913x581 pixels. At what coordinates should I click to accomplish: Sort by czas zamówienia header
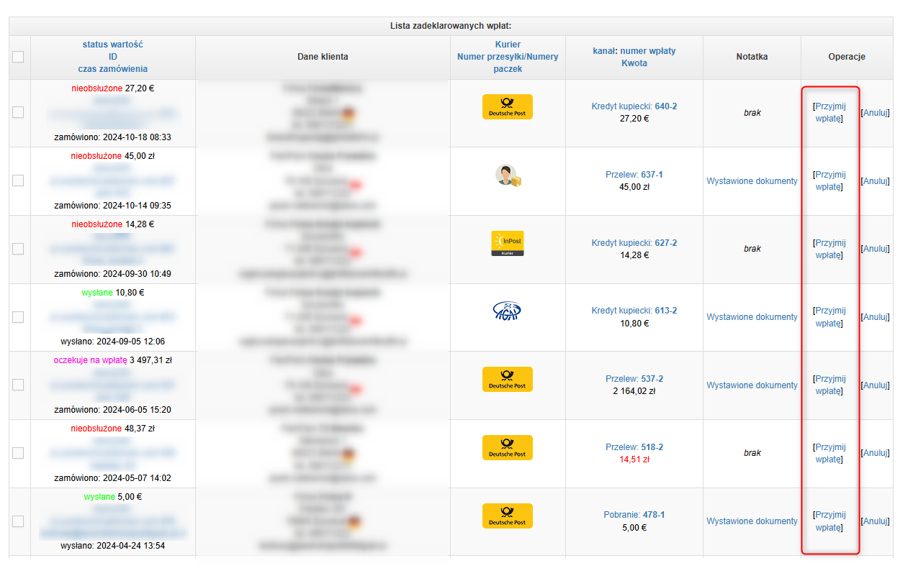(x=113, y=69)
